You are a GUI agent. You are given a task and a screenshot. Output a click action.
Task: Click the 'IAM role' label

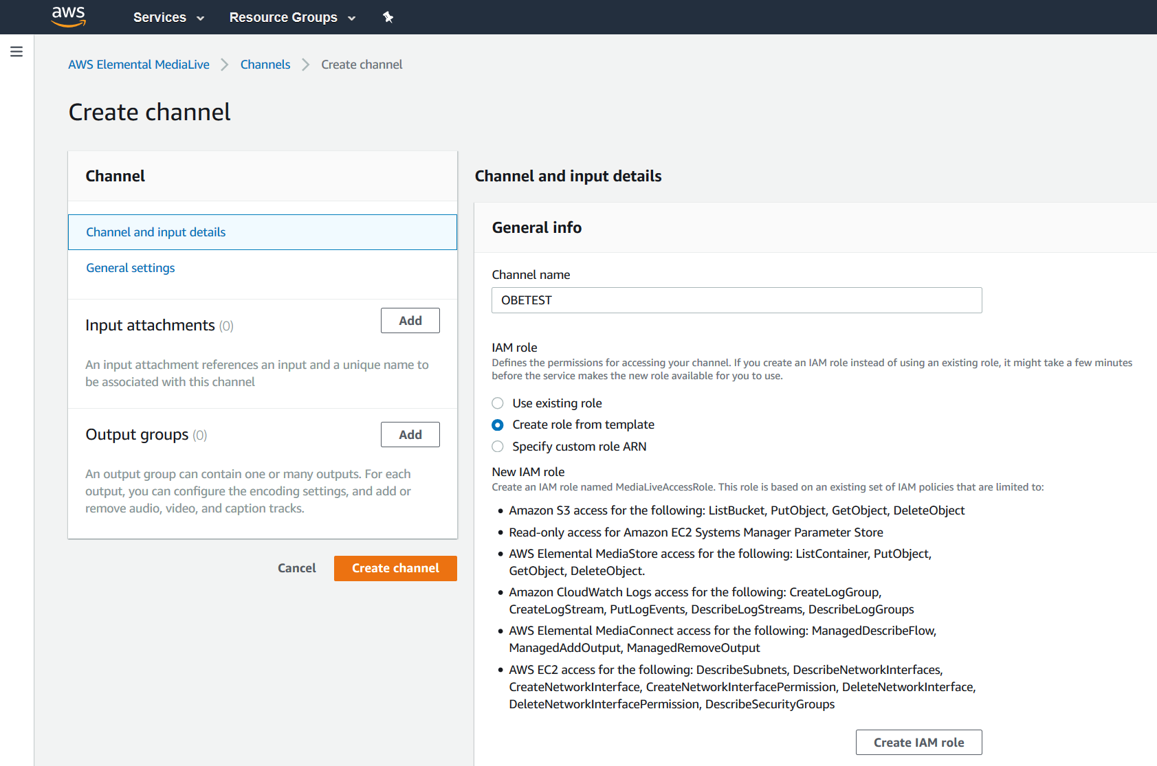(514, 348)
